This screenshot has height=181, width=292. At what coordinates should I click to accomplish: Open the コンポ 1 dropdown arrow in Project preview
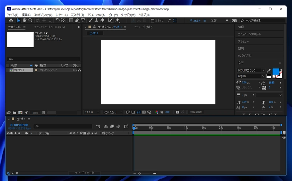pyautogui.click(x=47, y=33)
